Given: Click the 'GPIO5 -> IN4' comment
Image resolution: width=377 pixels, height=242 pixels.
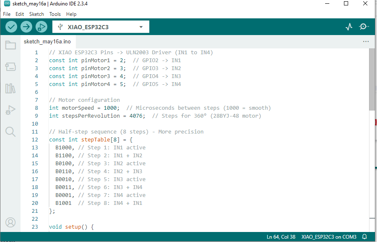Looking at the screenshot, I should point(157,84).
